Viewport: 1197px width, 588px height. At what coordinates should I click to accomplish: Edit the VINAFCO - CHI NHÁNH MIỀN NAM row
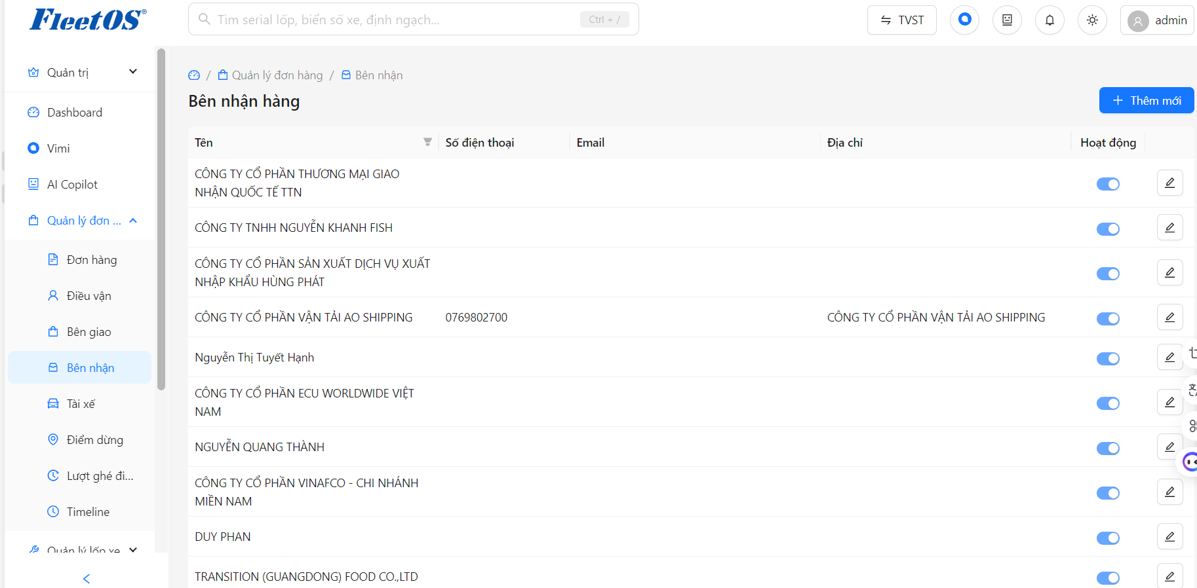[x=1169, y=492]
